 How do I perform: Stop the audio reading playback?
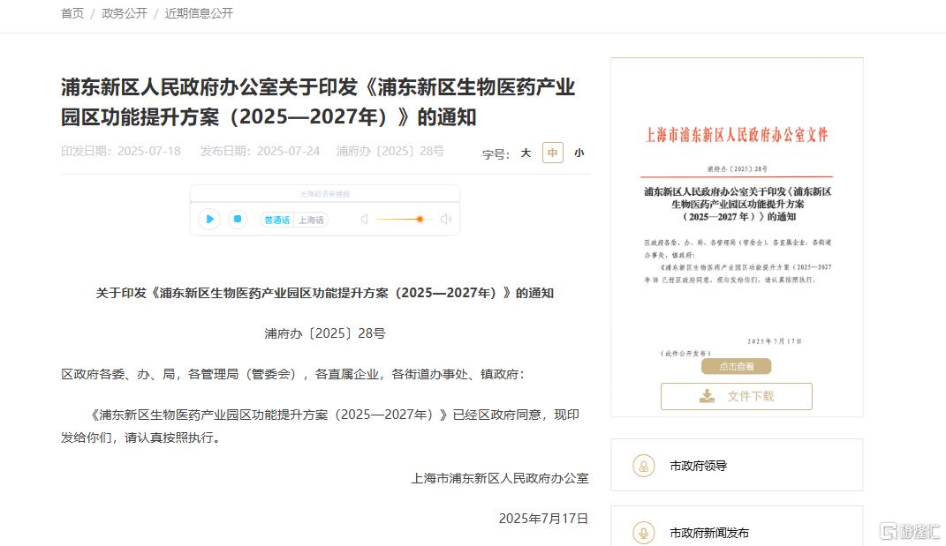(x=238, y=219)
